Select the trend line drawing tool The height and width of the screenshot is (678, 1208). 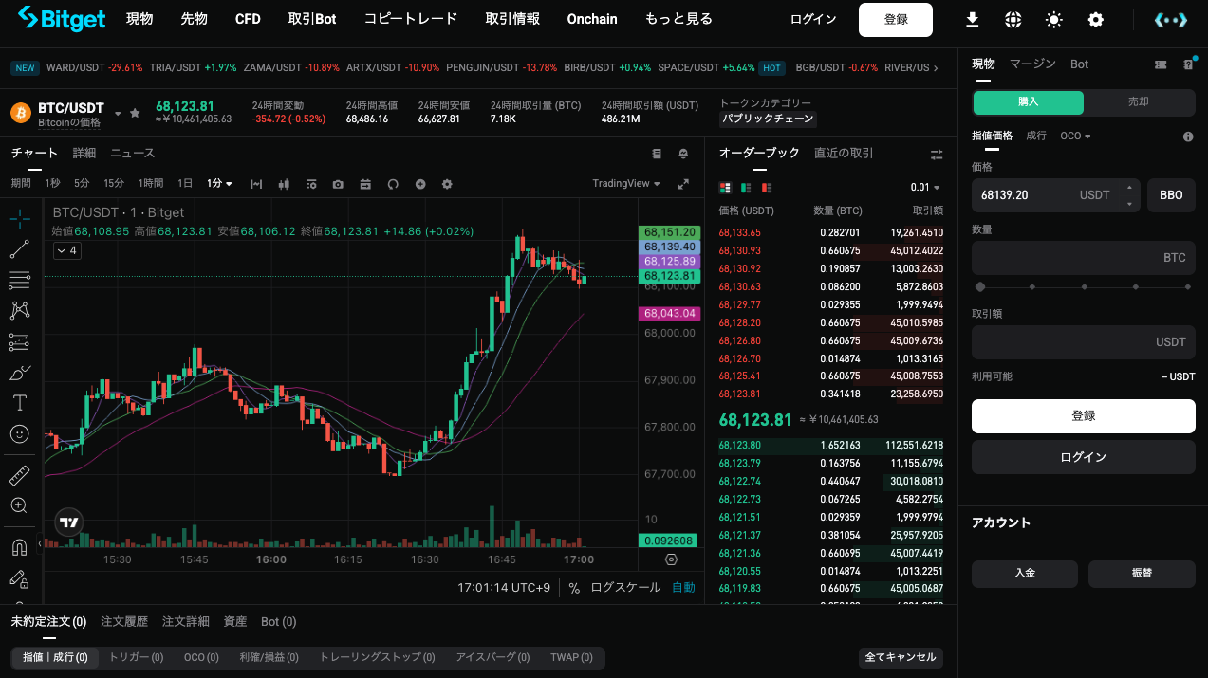point(19,248)
